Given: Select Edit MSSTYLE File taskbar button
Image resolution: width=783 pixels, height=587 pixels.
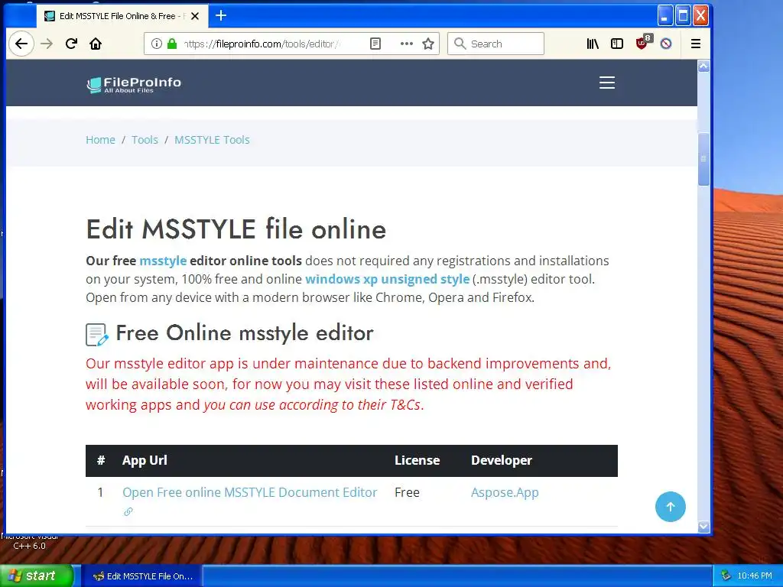Looking at the screenshot, I should click(141, 576).
